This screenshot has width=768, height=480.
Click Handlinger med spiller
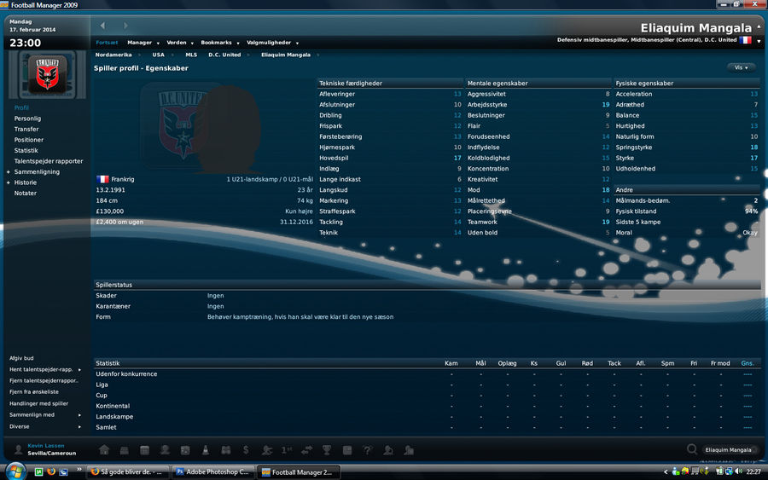38,403
